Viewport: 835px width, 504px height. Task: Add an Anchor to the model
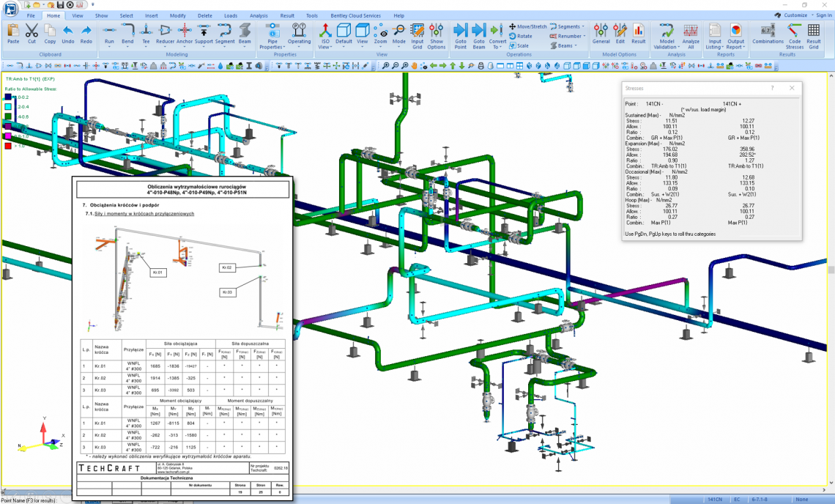pos(185,33)
